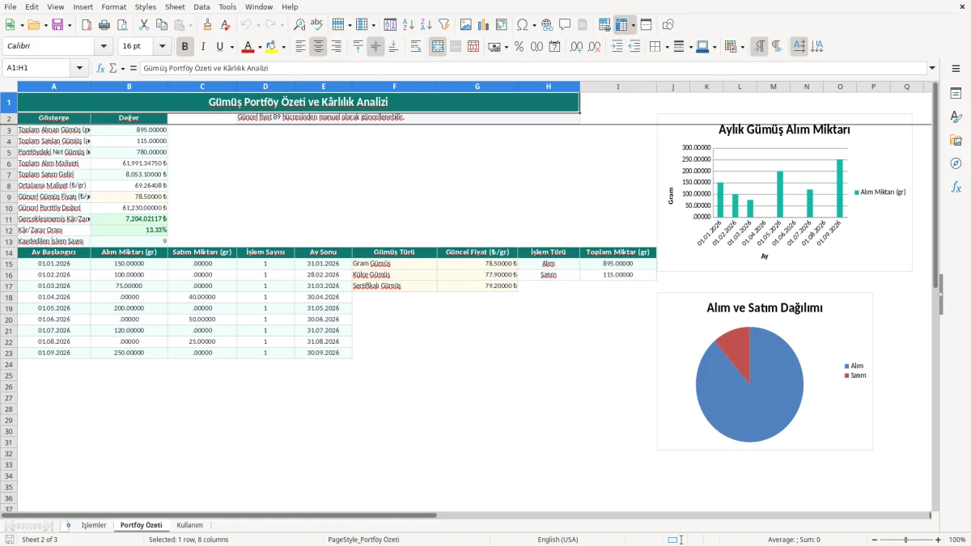This screenshot has width=971, height=546.
Task: Toggle Center Vertically alignment
Action: (x=375, y=47)
